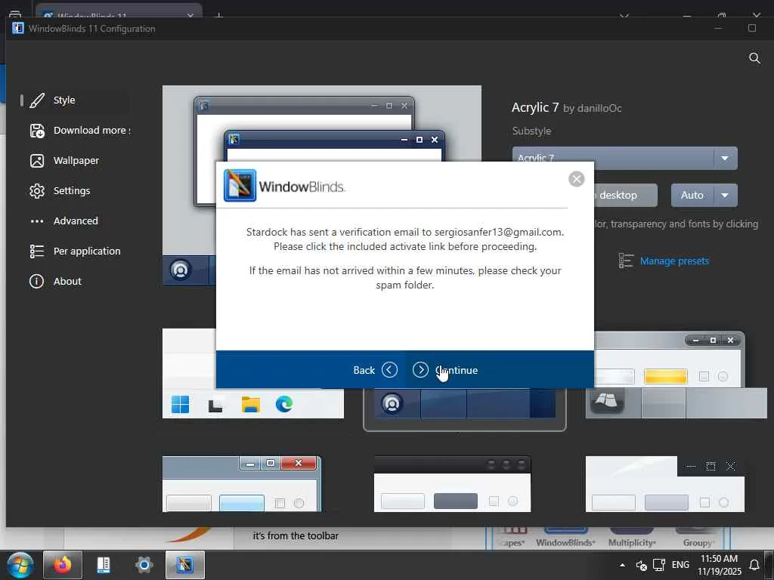The width and height of the screenshot is (774, 580).
Task: Select the dark titlebar style thumbnail
Action: (x=452, y=484)
